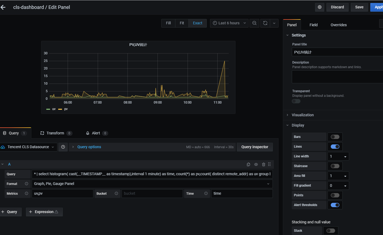
Task: Open the Transform tab
Action: click(56, 133)
